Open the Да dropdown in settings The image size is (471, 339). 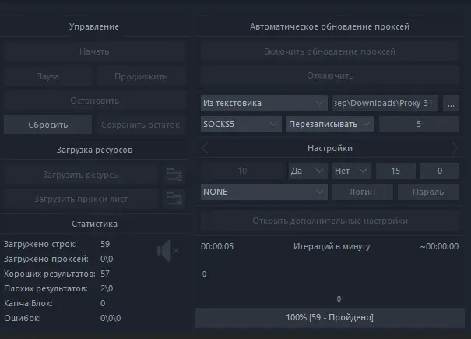308,171
